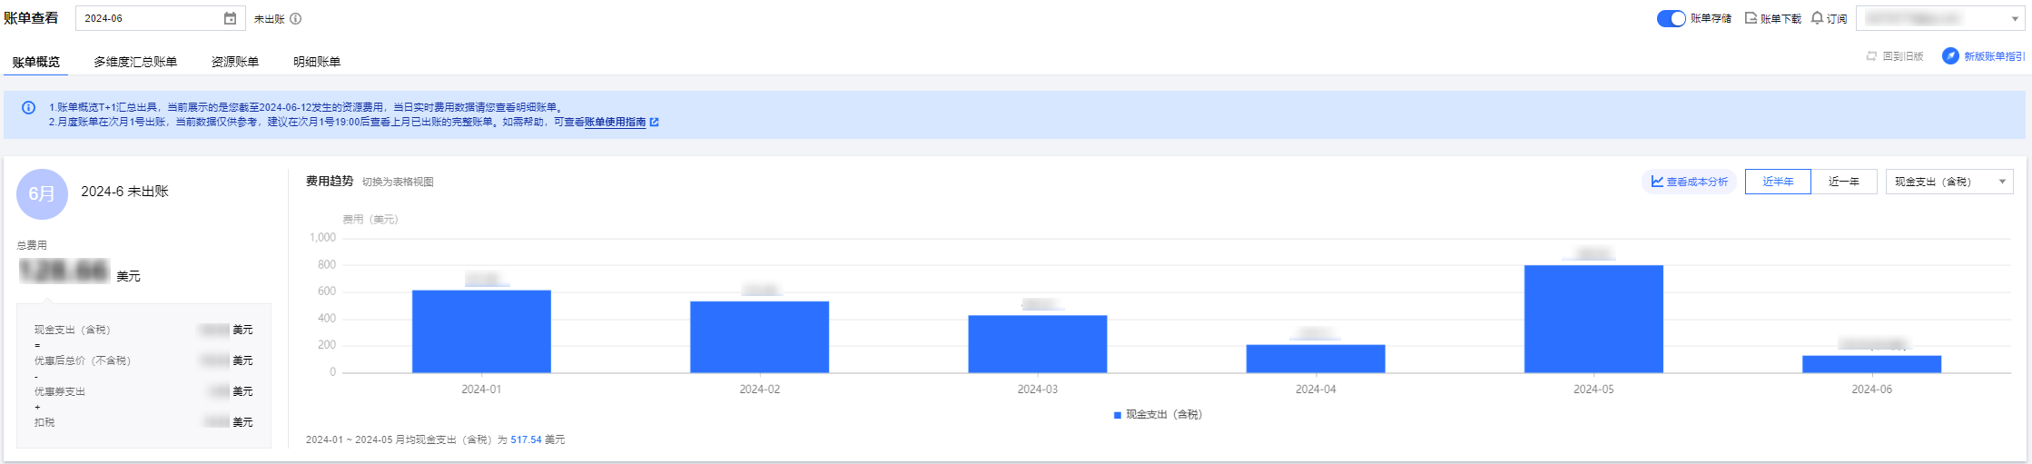Click the info icon beside 未出账

pyautogui.click(x=296, y=18)
